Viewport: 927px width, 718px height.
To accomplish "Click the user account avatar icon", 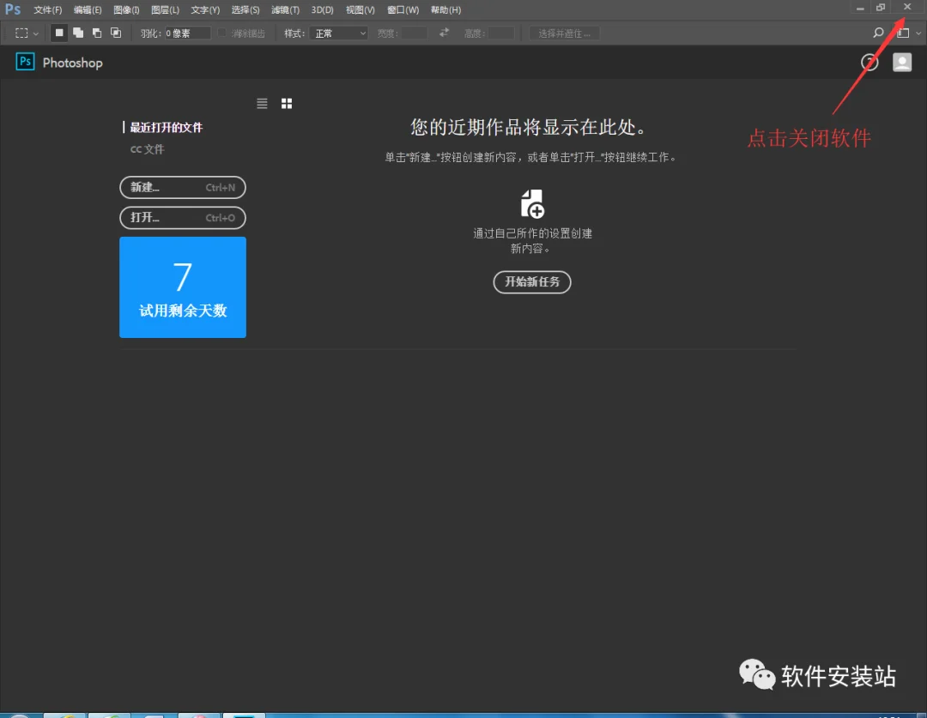I will tap(902, 62).
